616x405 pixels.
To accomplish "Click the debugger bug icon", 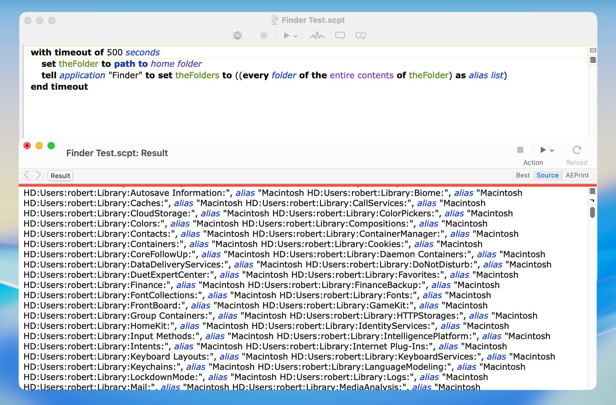I will 237,35.
